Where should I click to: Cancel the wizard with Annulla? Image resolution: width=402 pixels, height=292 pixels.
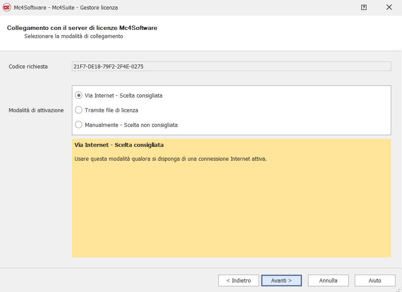click(x=328, y=280)
